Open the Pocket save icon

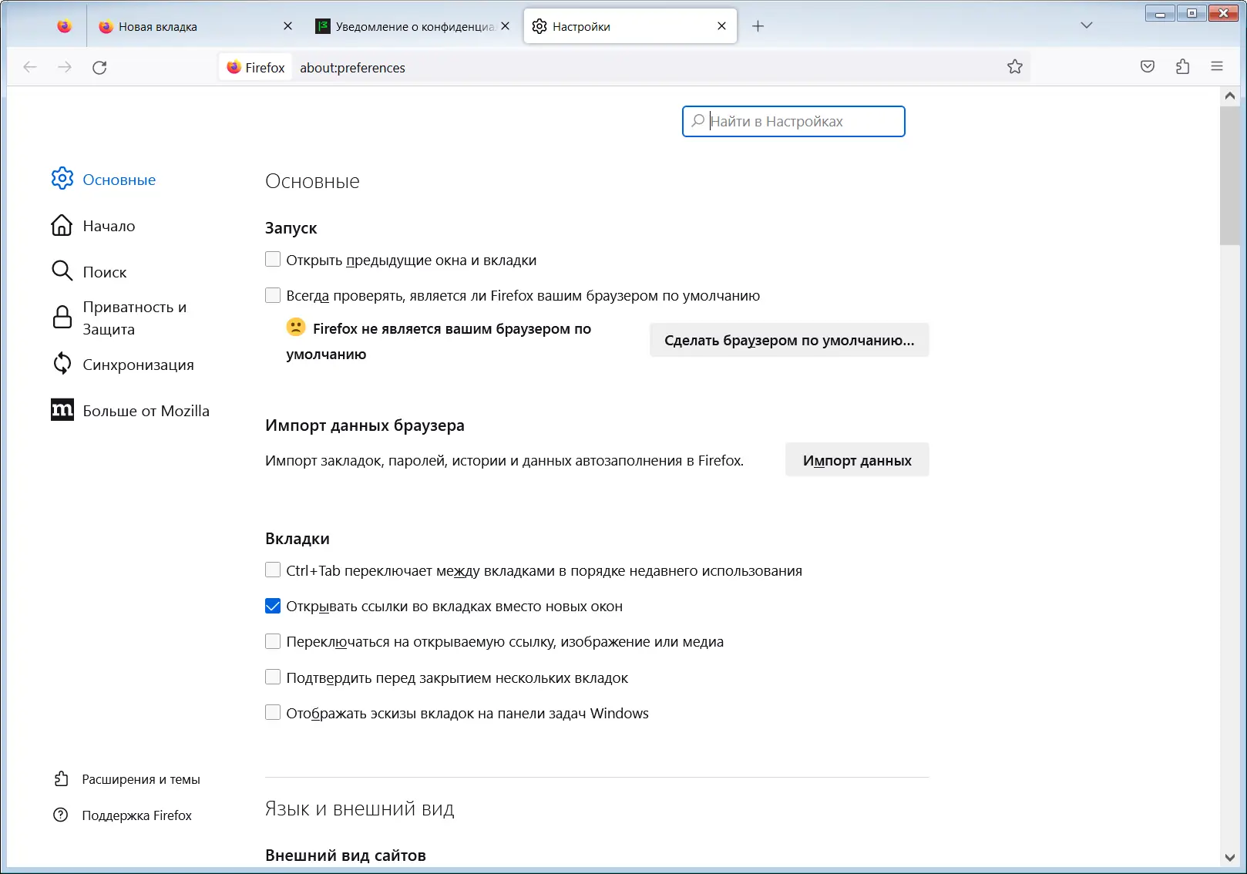(x=1147, y=67)
